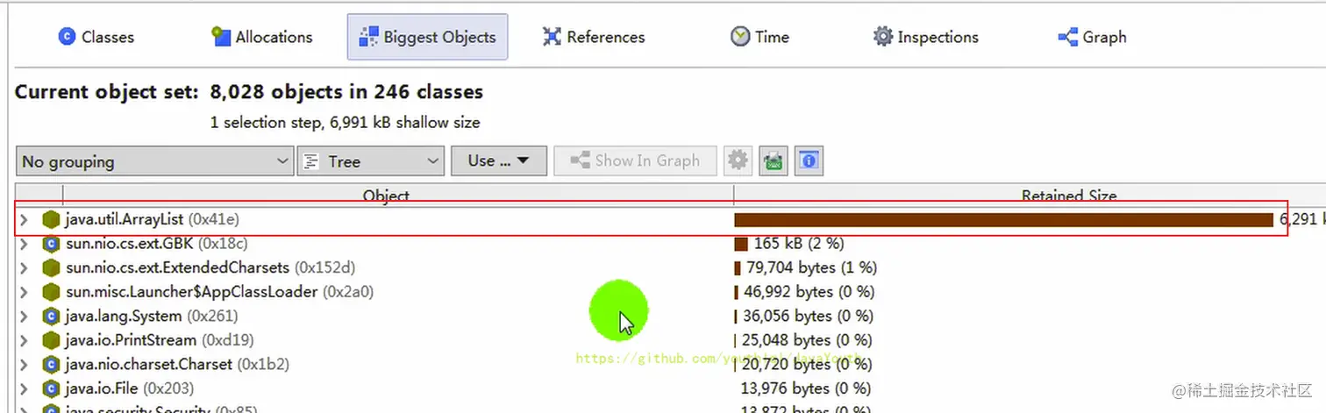Click the 13,976 bytes (0 %) value

[x=806, y=388]
